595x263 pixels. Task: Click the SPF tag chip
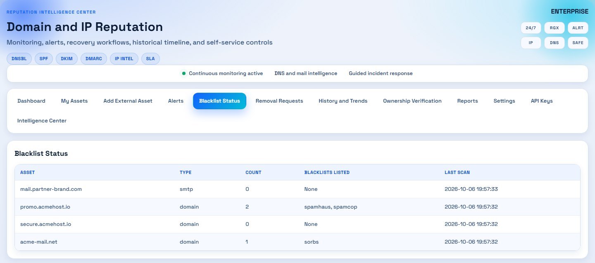44,59
